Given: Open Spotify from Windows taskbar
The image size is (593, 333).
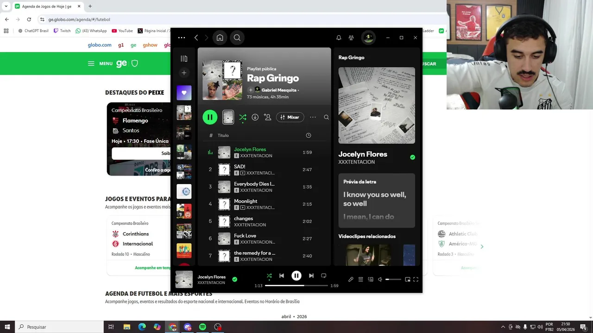Looking at the screenshot, I should 202,327.
